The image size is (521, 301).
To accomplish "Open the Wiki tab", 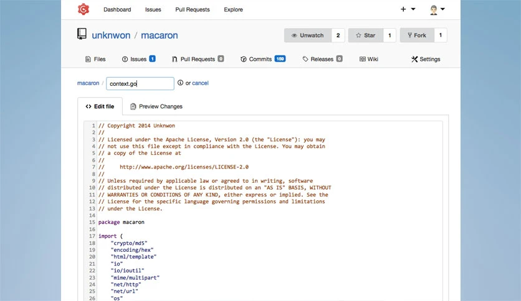I will pyautogui.click(x=369, y=59).
